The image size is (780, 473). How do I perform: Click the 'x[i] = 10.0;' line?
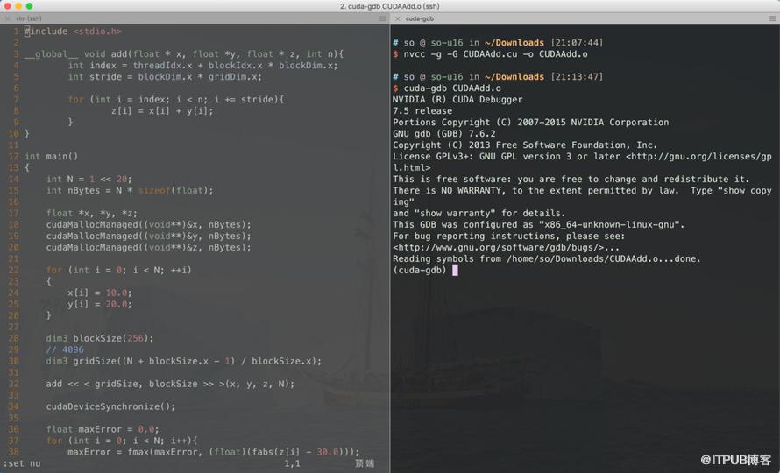coord(100,293)
